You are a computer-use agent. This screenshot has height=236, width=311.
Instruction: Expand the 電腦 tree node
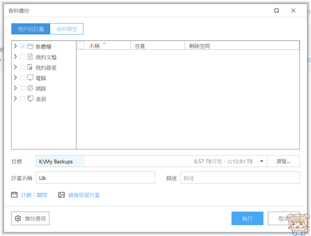point(16,78)
